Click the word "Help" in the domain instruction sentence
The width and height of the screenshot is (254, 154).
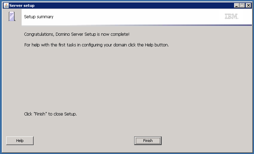tap(149, 45)
